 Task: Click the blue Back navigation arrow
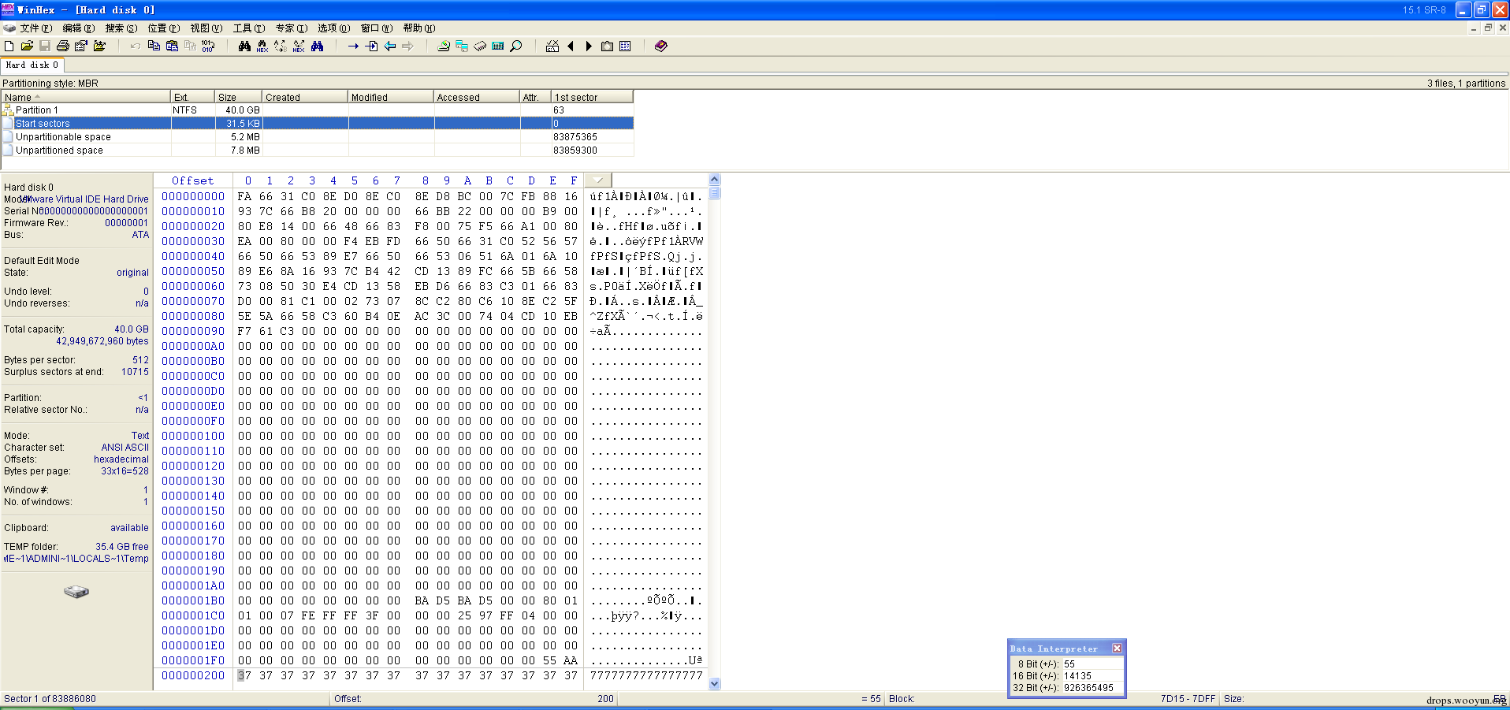click(390, 46)
